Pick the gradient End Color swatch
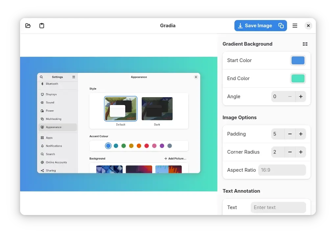This screenshot has height=237, width=336. pyautogui.click(x=298, y=78)
